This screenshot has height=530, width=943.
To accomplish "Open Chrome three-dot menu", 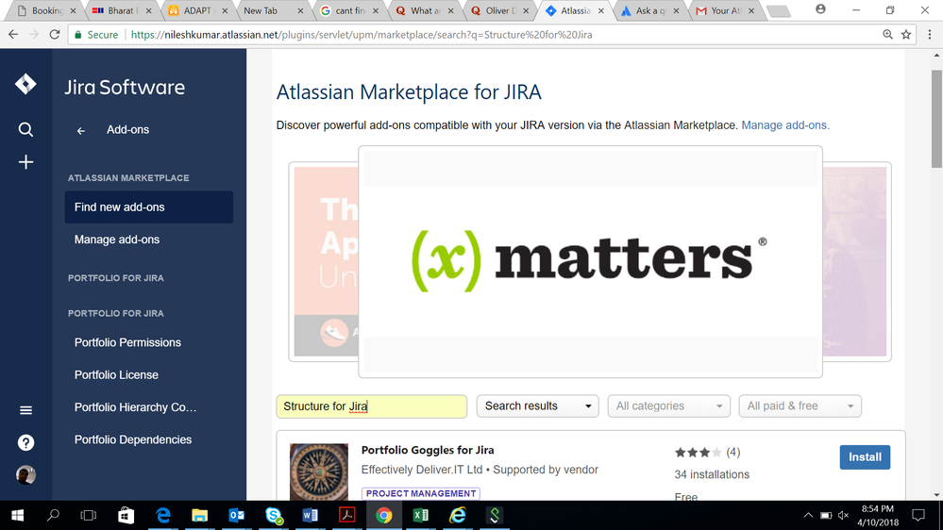I will coord(929,35).
